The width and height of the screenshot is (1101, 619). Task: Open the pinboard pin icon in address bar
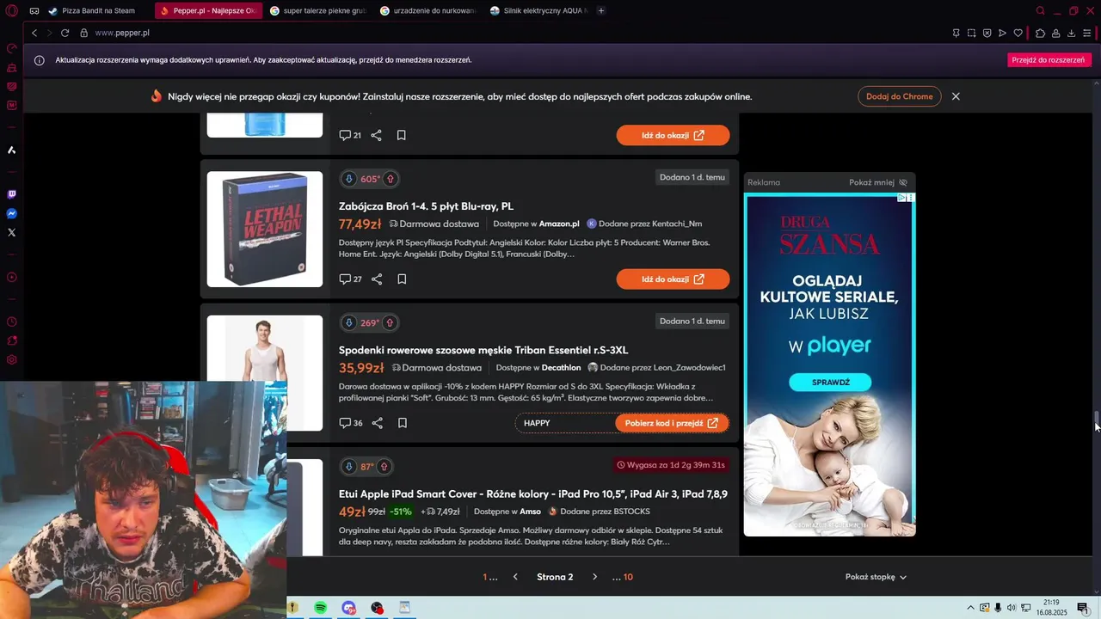click(x=956, y=33)
